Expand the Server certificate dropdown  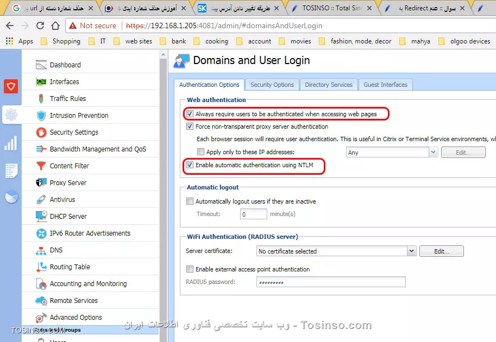pos(411,251)
